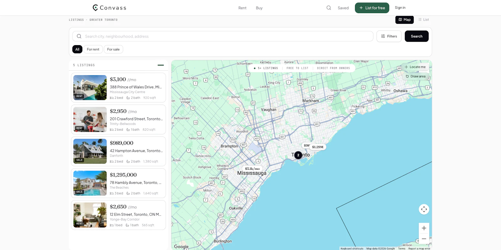Click the $989,000 price
Image resolution: width=501 pixels, height=250 pixels.
click(x=121, y=143)
